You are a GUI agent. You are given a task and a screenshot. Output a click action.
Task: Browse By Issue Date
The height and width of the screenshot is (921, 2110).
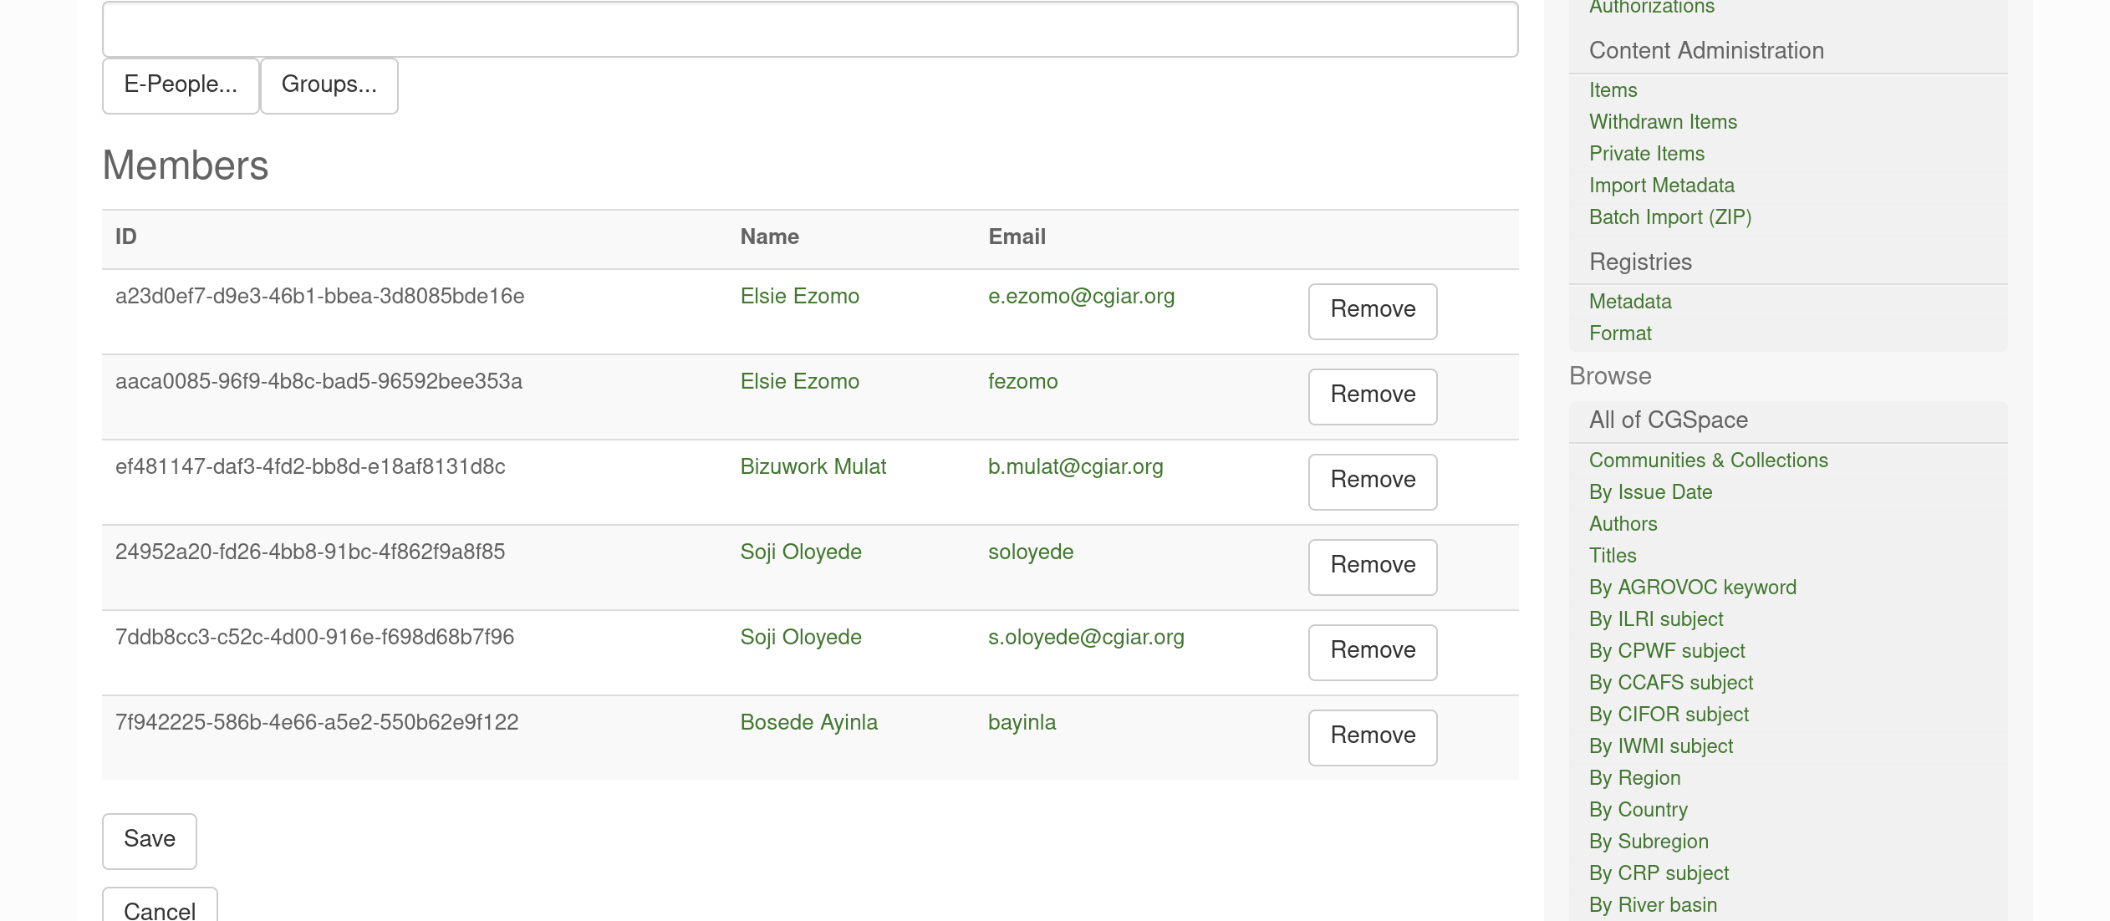[1650, 491]
